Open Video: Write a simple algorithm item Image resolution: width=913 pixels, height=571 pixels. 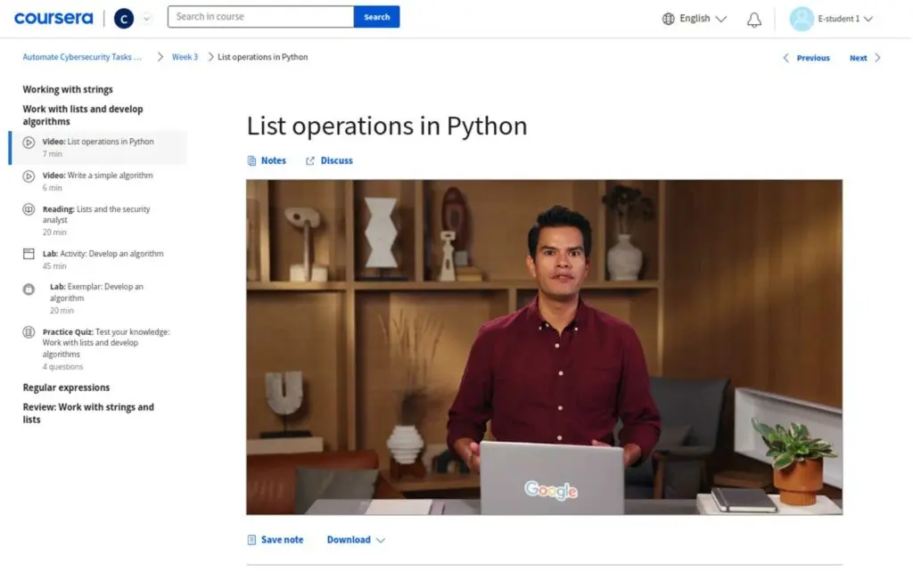click(99, 181)
